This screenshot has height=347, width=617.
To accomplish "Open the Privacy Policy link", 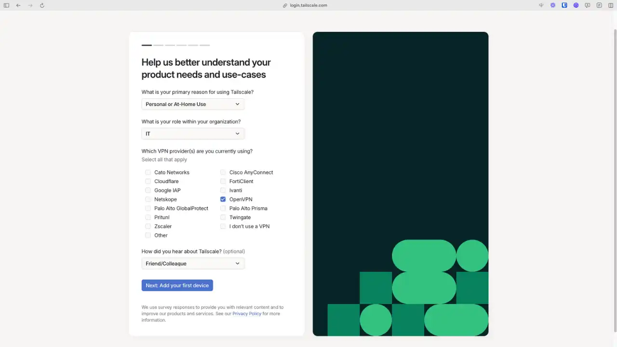I will [x=247, y=314].
